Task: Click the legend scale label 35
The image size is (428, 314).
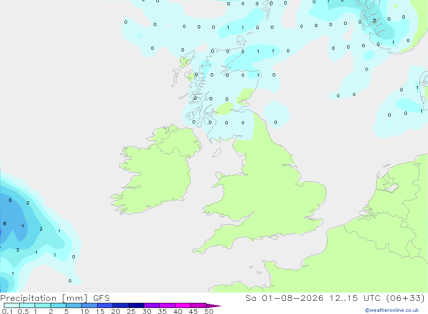Action: point(162,311)
